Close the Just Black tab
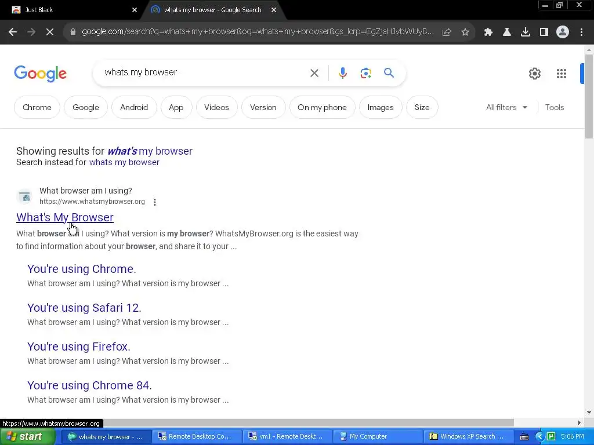Viewport: 594px width, 445px height. point(135,10)
